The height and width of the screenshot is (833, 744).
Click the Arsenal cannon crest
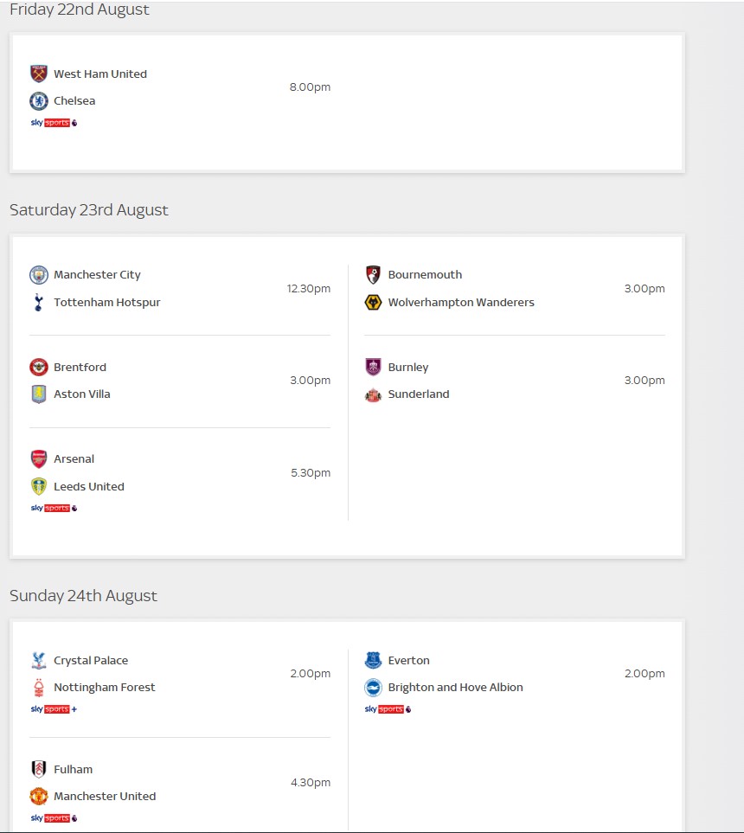(x=39, y=459)
